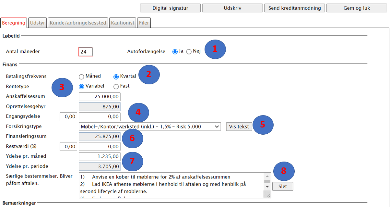Open the Forsikringstype dropdown
This screenshot has width=390, height=207.
point(149,127)
